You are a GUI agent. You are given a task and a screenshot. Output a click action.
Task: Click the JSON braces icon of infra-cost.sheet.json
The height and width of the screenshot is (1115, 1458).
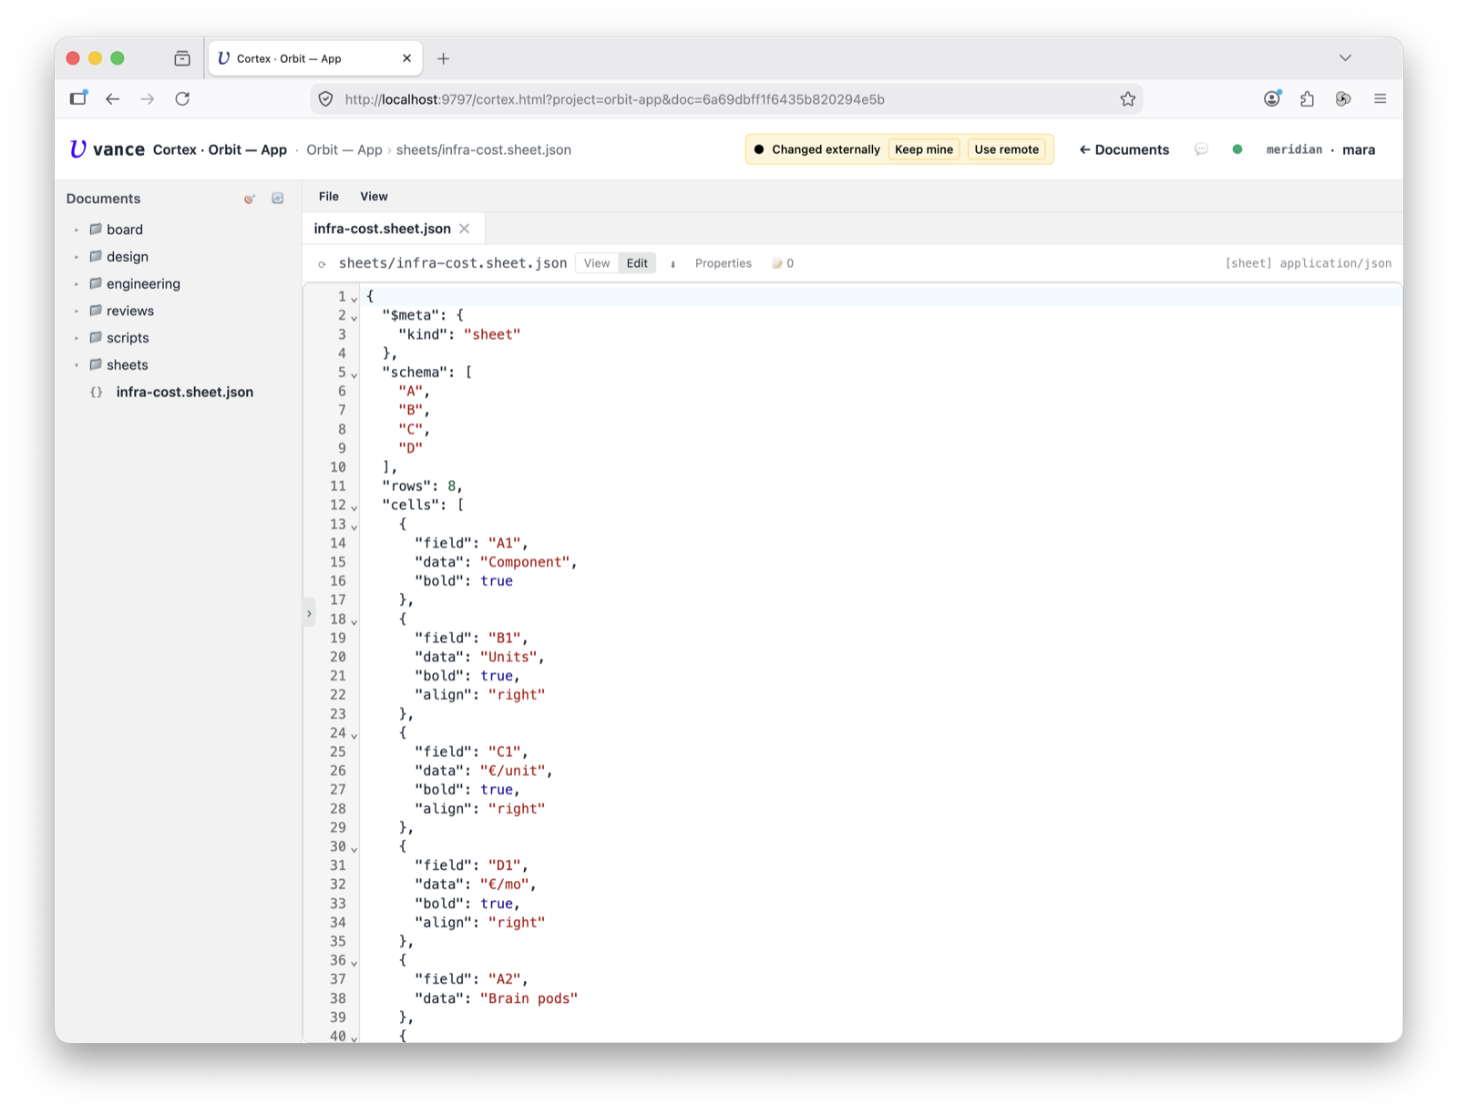coord(96,392)
